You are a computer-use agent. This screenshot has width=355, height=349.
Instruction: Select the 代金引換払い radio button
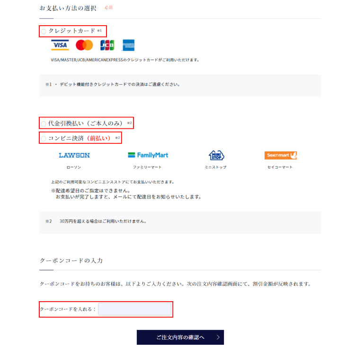[44, 124]
